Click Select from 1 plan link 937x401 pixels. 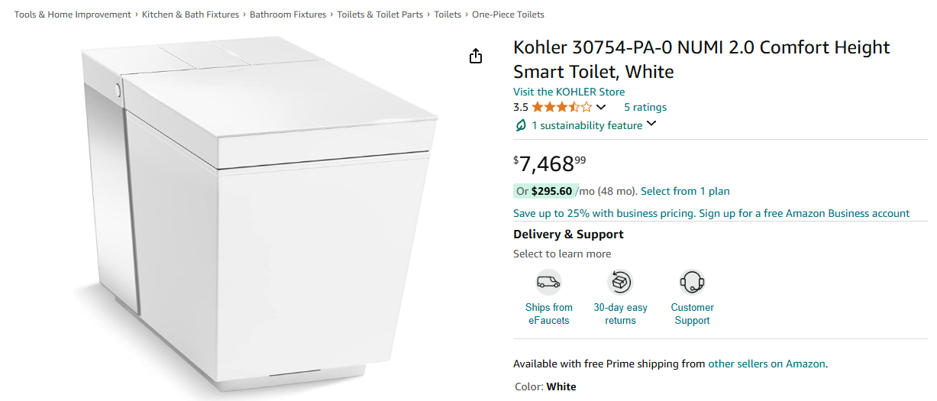click(685, 191)
